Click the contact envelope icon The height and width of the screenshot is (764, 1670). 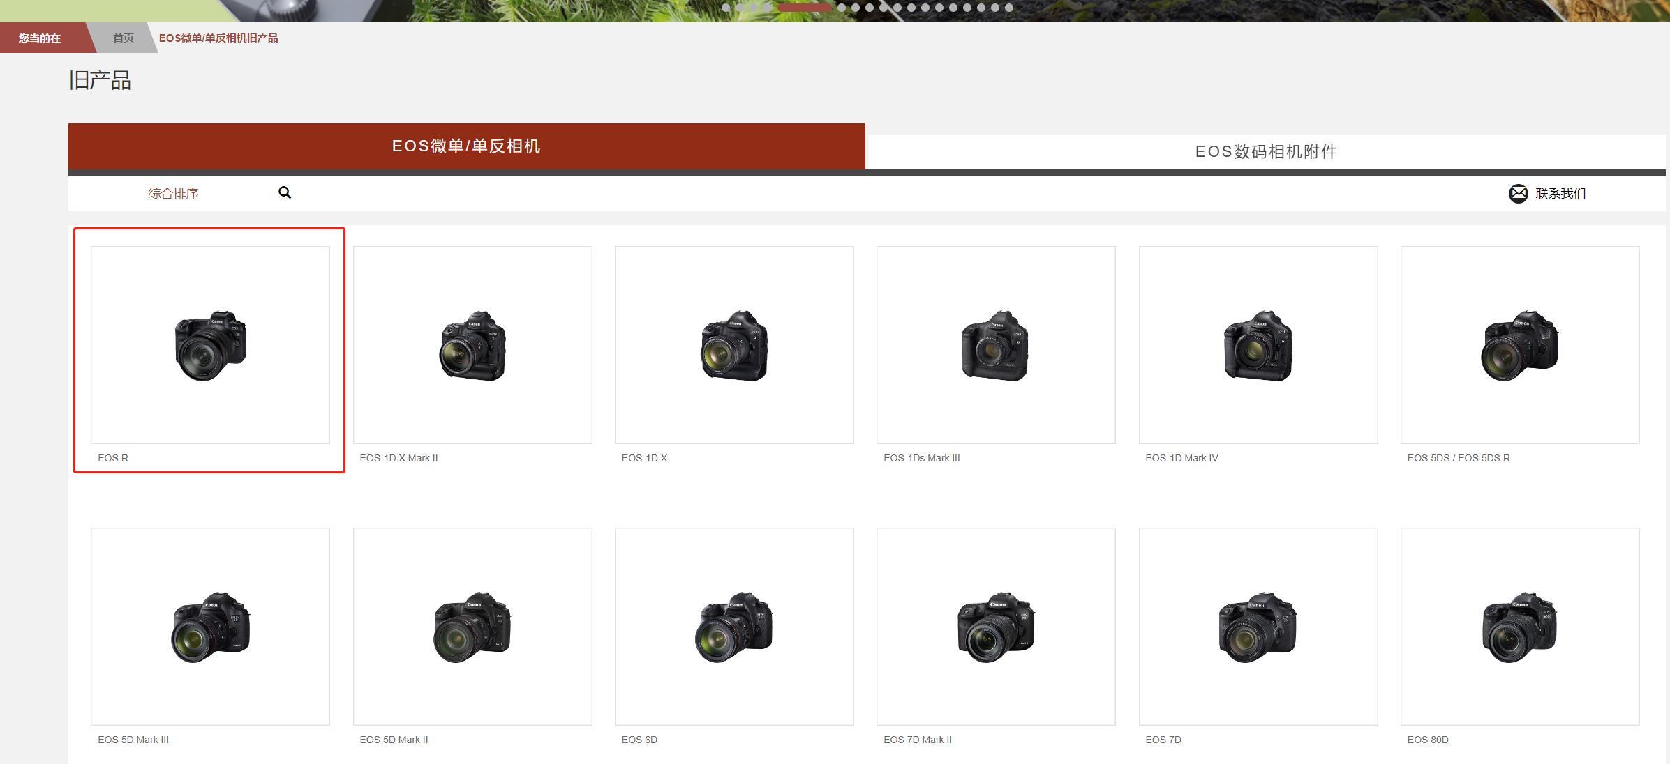tap(1518, 194)
